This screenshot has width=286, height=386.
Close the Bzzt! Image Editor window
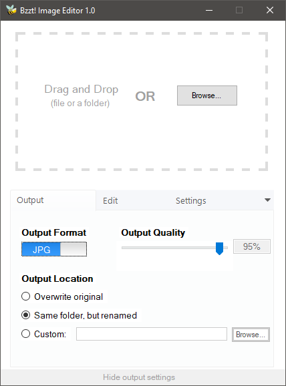[270, 10]
